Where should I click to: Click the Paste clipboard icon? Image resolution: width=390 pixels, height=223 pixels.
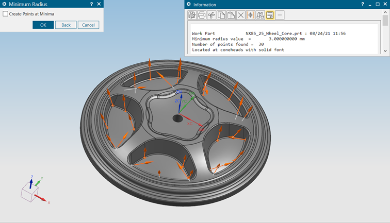[231, 15]
